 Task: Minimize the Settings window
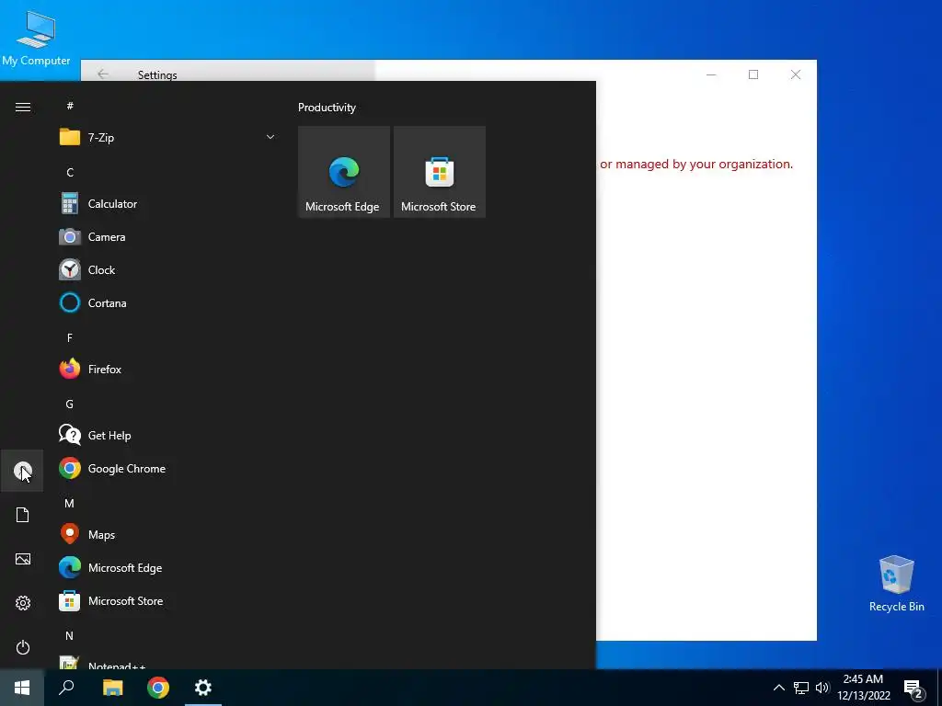point(711,74)
